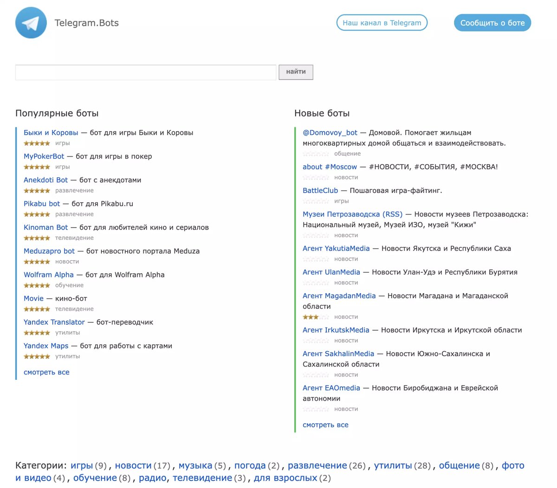
Task: Click the three-star rating of Агент MagadanMedia
Action: tap(316, 317)
